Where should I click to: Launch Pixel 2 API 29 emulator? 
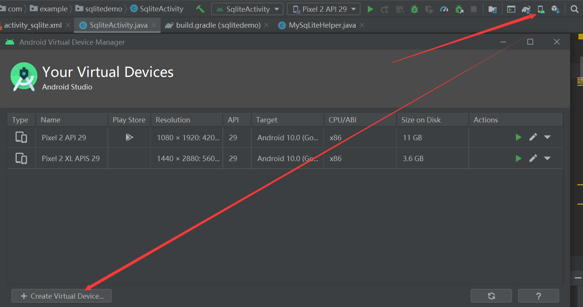point(518,137)
